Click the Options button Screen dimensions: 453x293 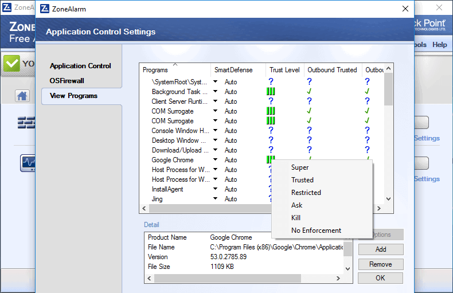[388, 235]
